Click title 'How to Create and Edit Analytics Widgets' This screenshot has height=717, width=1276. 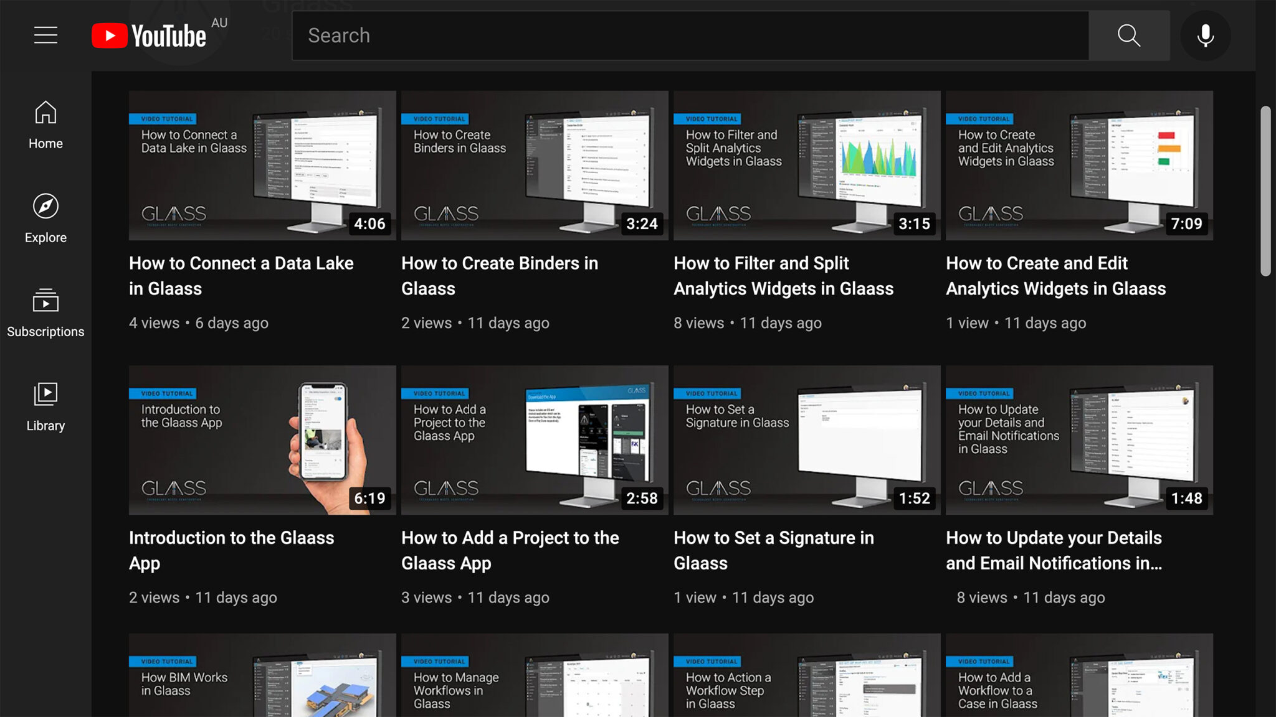point(1055,276)
